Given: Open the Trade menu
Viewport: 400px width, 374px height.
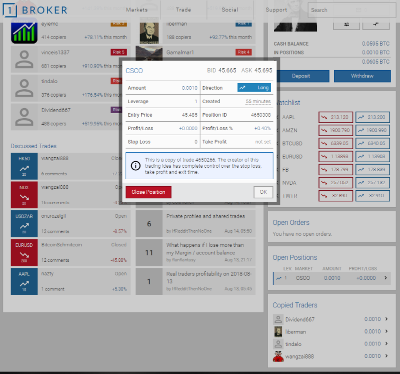Looking at the screenshot, I should (x=183, y=10).
